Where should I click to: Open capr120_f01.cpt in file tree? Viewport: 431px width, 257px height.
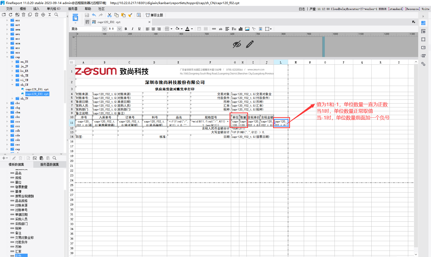[x=37, y=89]
